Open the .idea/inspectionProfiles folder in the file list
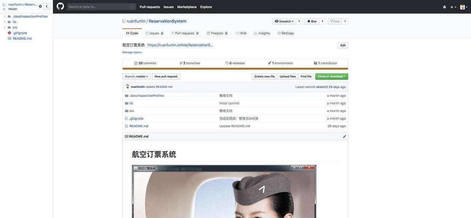 (147, 96)
